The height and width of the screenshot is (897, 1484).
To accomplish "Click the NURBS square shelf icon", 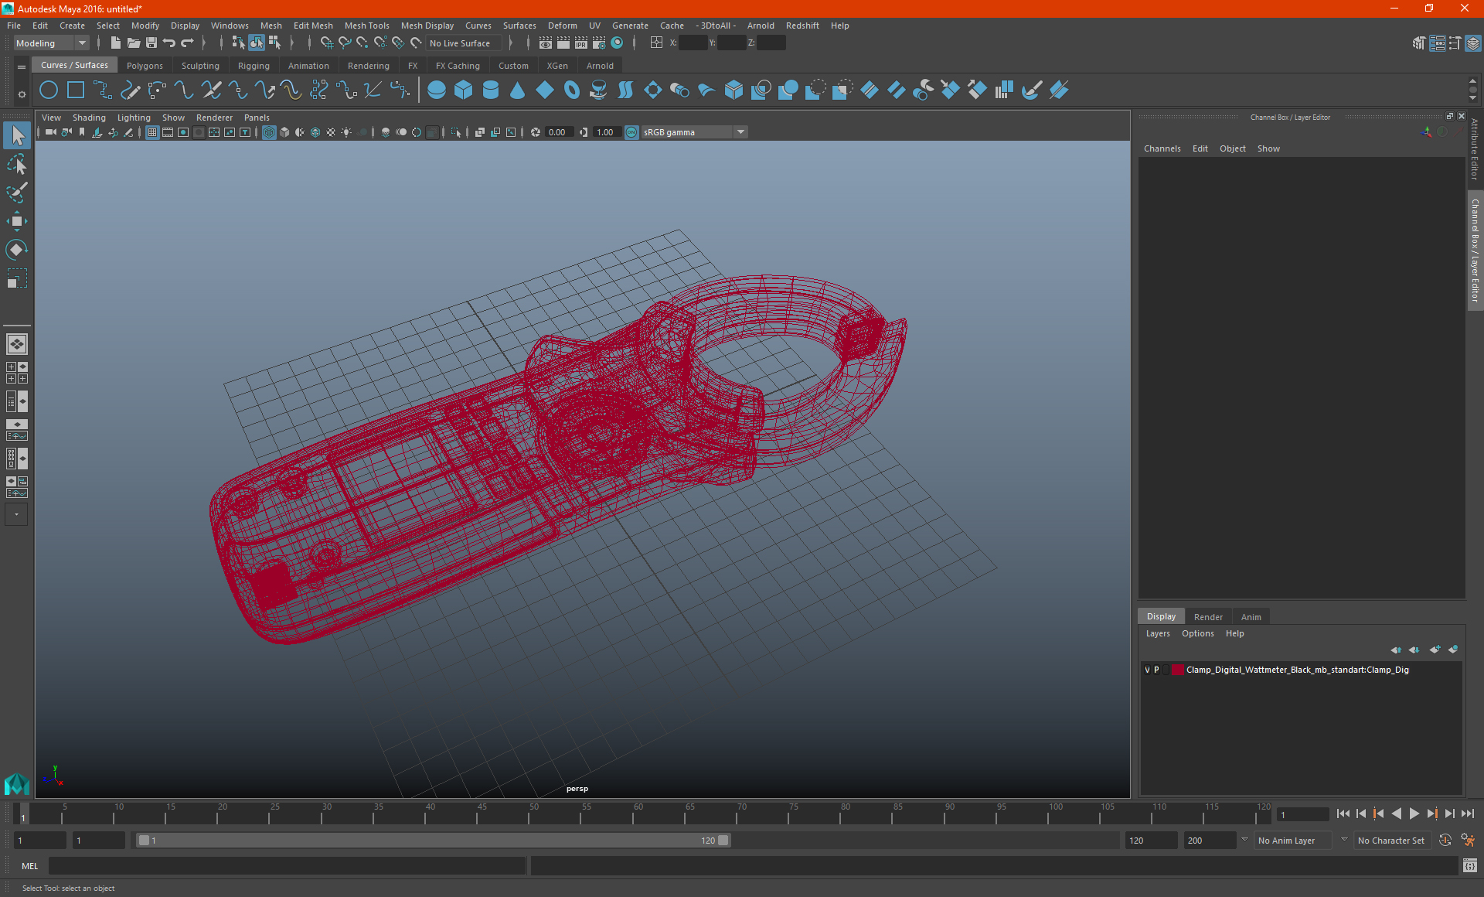I will pos(76,90).
